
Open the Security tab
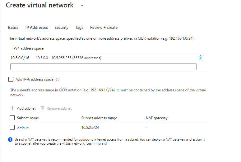pyautogui.click(x=61, y=28)
